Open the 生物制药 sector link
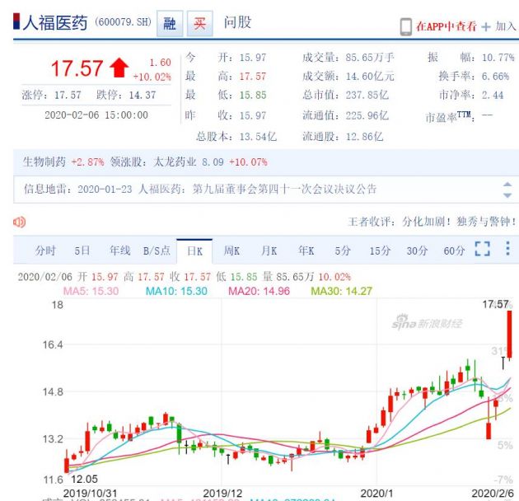This screenshot has height=501, width=519. pyautogui.click(x=44, y=162)
